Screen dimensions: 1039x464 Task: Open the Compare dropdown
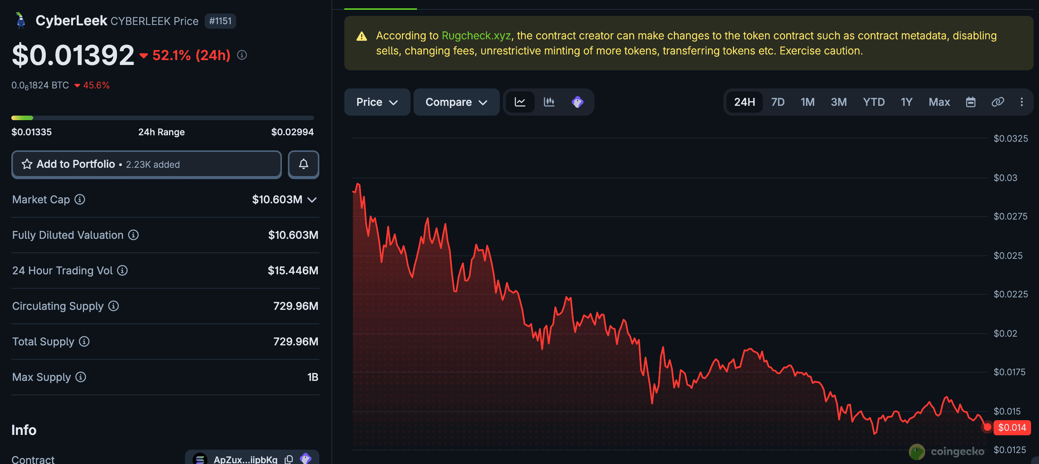[456, 102]
